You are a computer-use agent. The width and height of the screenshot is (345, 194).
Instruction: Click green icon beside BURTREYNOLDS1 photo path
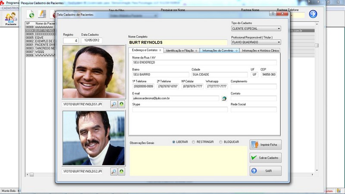click(x=121, y=104)
